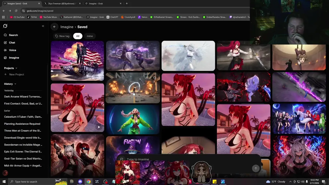Open Epic Exit Scene: The Eternal S... chat
Viewport: 329px width, 185px height.
tap(23, 152)
